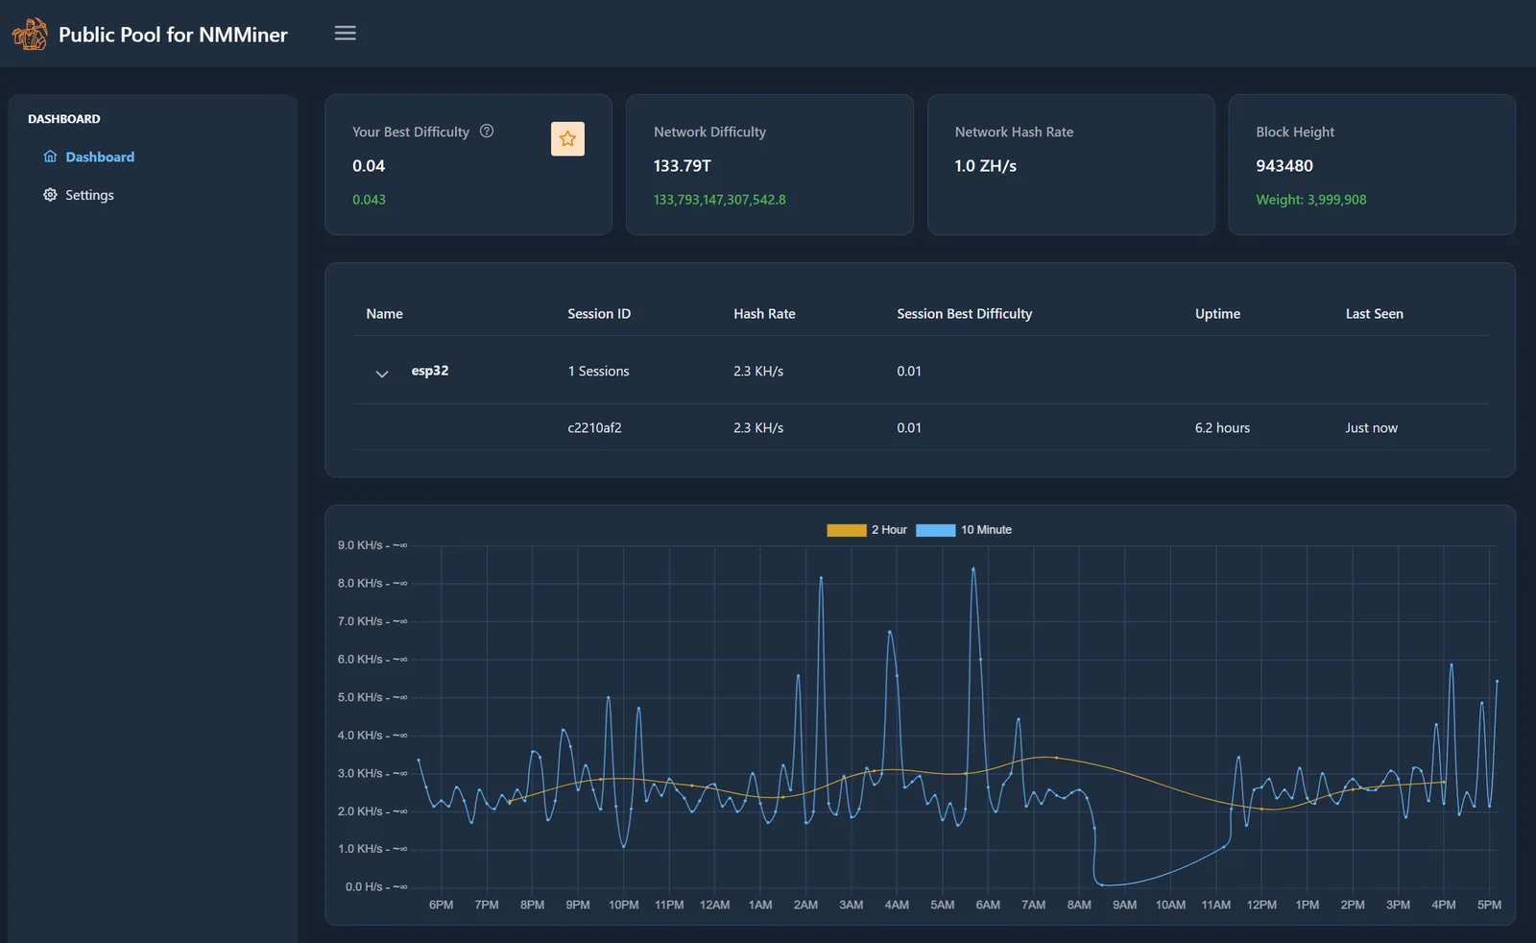Collapse the esp32 worker row chevron
The image size is (1536, 943).
pyautogui.click(x=382, y=374)
